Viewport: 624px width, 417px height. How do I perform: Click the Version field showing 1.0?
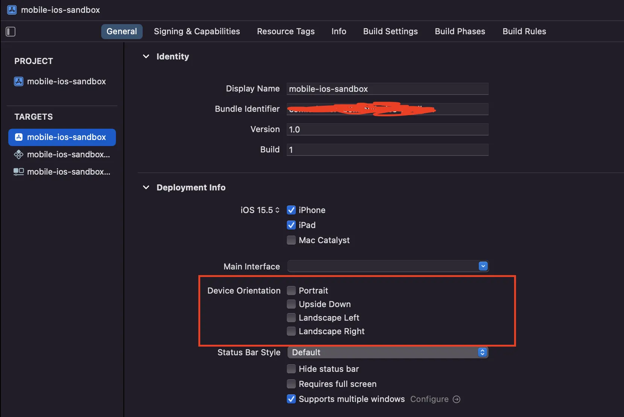pyautogui.click(x=388, y=129)
